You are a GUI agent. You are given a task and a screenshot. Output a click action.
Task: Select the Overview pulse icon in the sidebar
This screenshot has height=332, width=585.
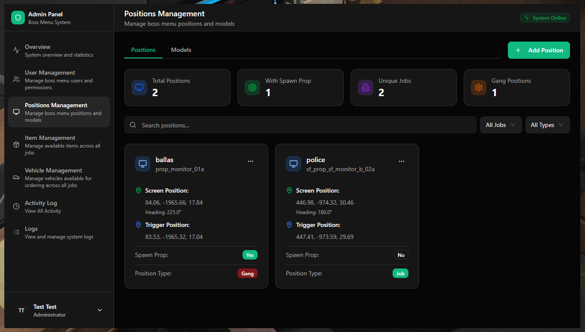coord(16,50)
